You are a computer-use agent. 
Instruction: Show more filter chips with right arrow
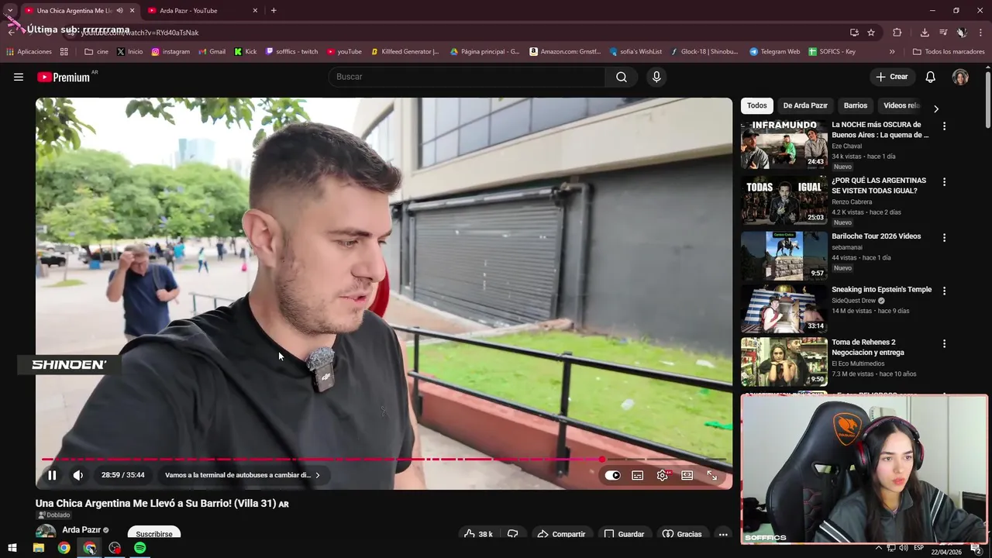(x=935, y=108)
